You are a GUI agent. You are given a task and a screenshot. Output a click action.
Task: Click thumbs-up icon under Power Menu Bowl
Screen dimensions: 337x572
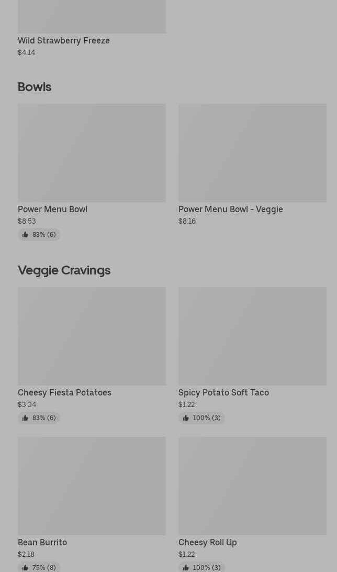click(25, 235)
